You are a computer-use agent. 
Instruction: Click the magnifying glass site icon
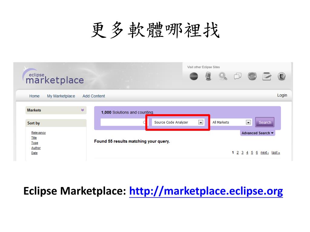pyautogui.click(x=223, y=76)
